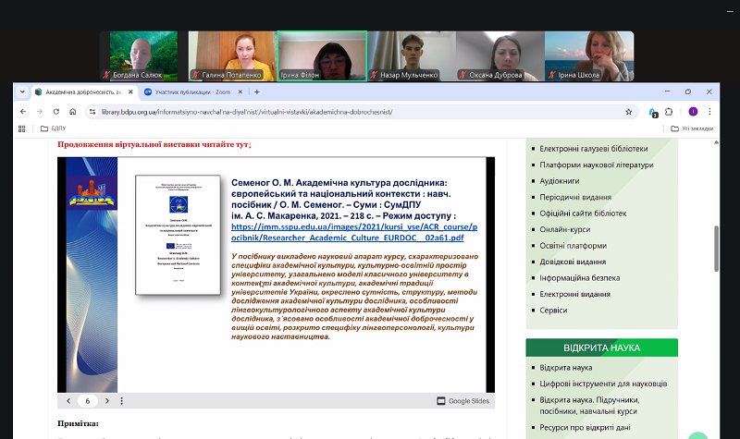Click the slide number field showing 6
Image resolution: width=740 pixels, height=439 pixels.
pyautogui.click(x=88, y=401)
